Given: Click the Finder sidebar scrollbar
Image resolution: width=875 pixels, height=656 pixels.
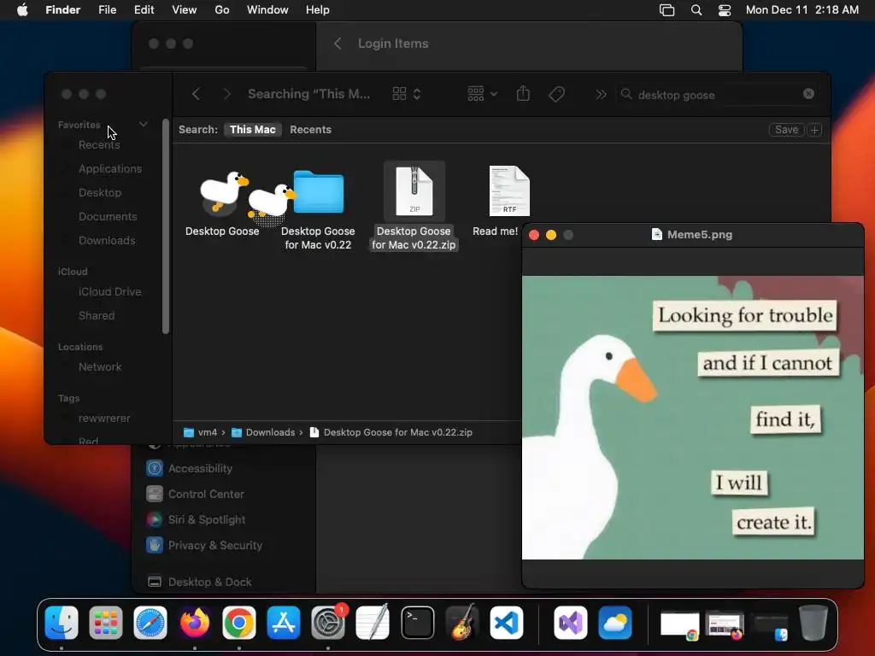Looking at the screenshot, I should pos(165,225).
